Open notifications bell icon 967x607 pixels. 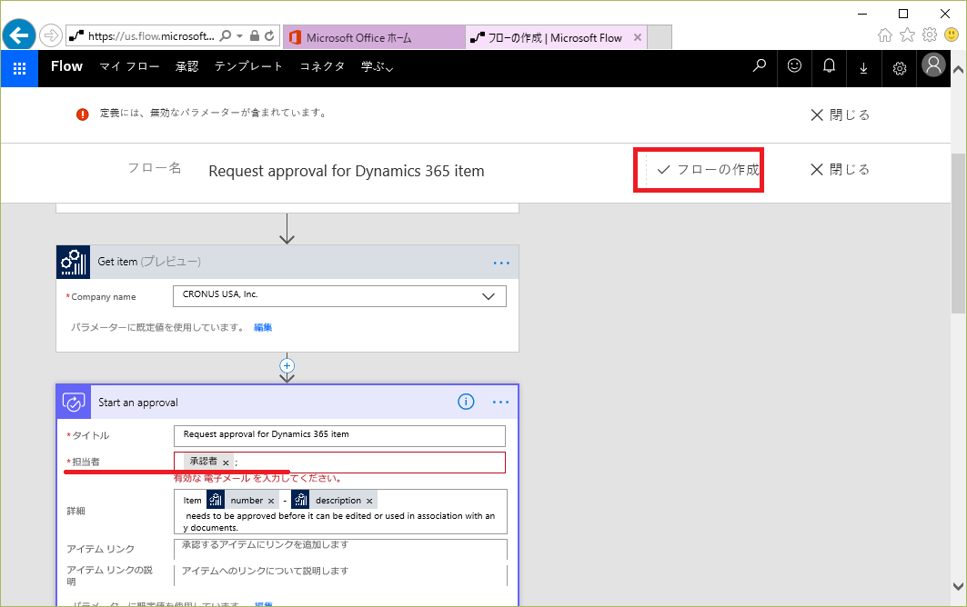coord(830,66)
